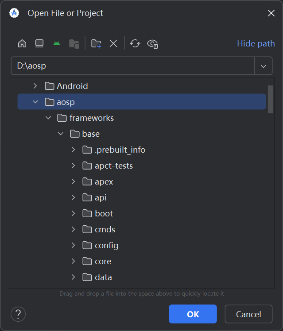This screenshot has height=331, width=283.
Task: Jump to the Desktop directory icon
Action: coord(39,44)
